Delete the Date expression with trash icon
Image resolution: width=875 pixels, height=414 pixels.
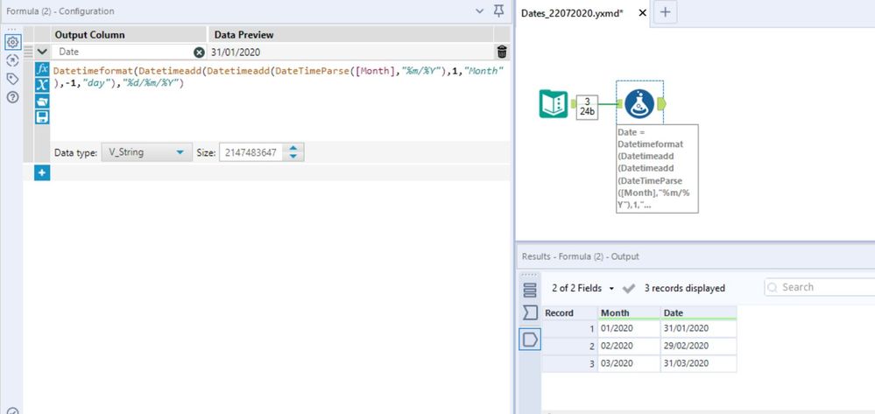tap(502, 52)
